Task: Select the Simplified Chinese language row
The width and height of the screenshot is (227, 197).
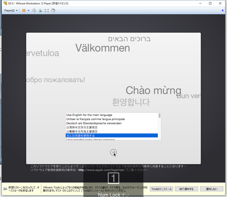Action: click(x=112, y=127)
